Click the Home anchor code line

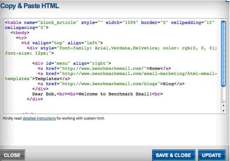point(104,68)
